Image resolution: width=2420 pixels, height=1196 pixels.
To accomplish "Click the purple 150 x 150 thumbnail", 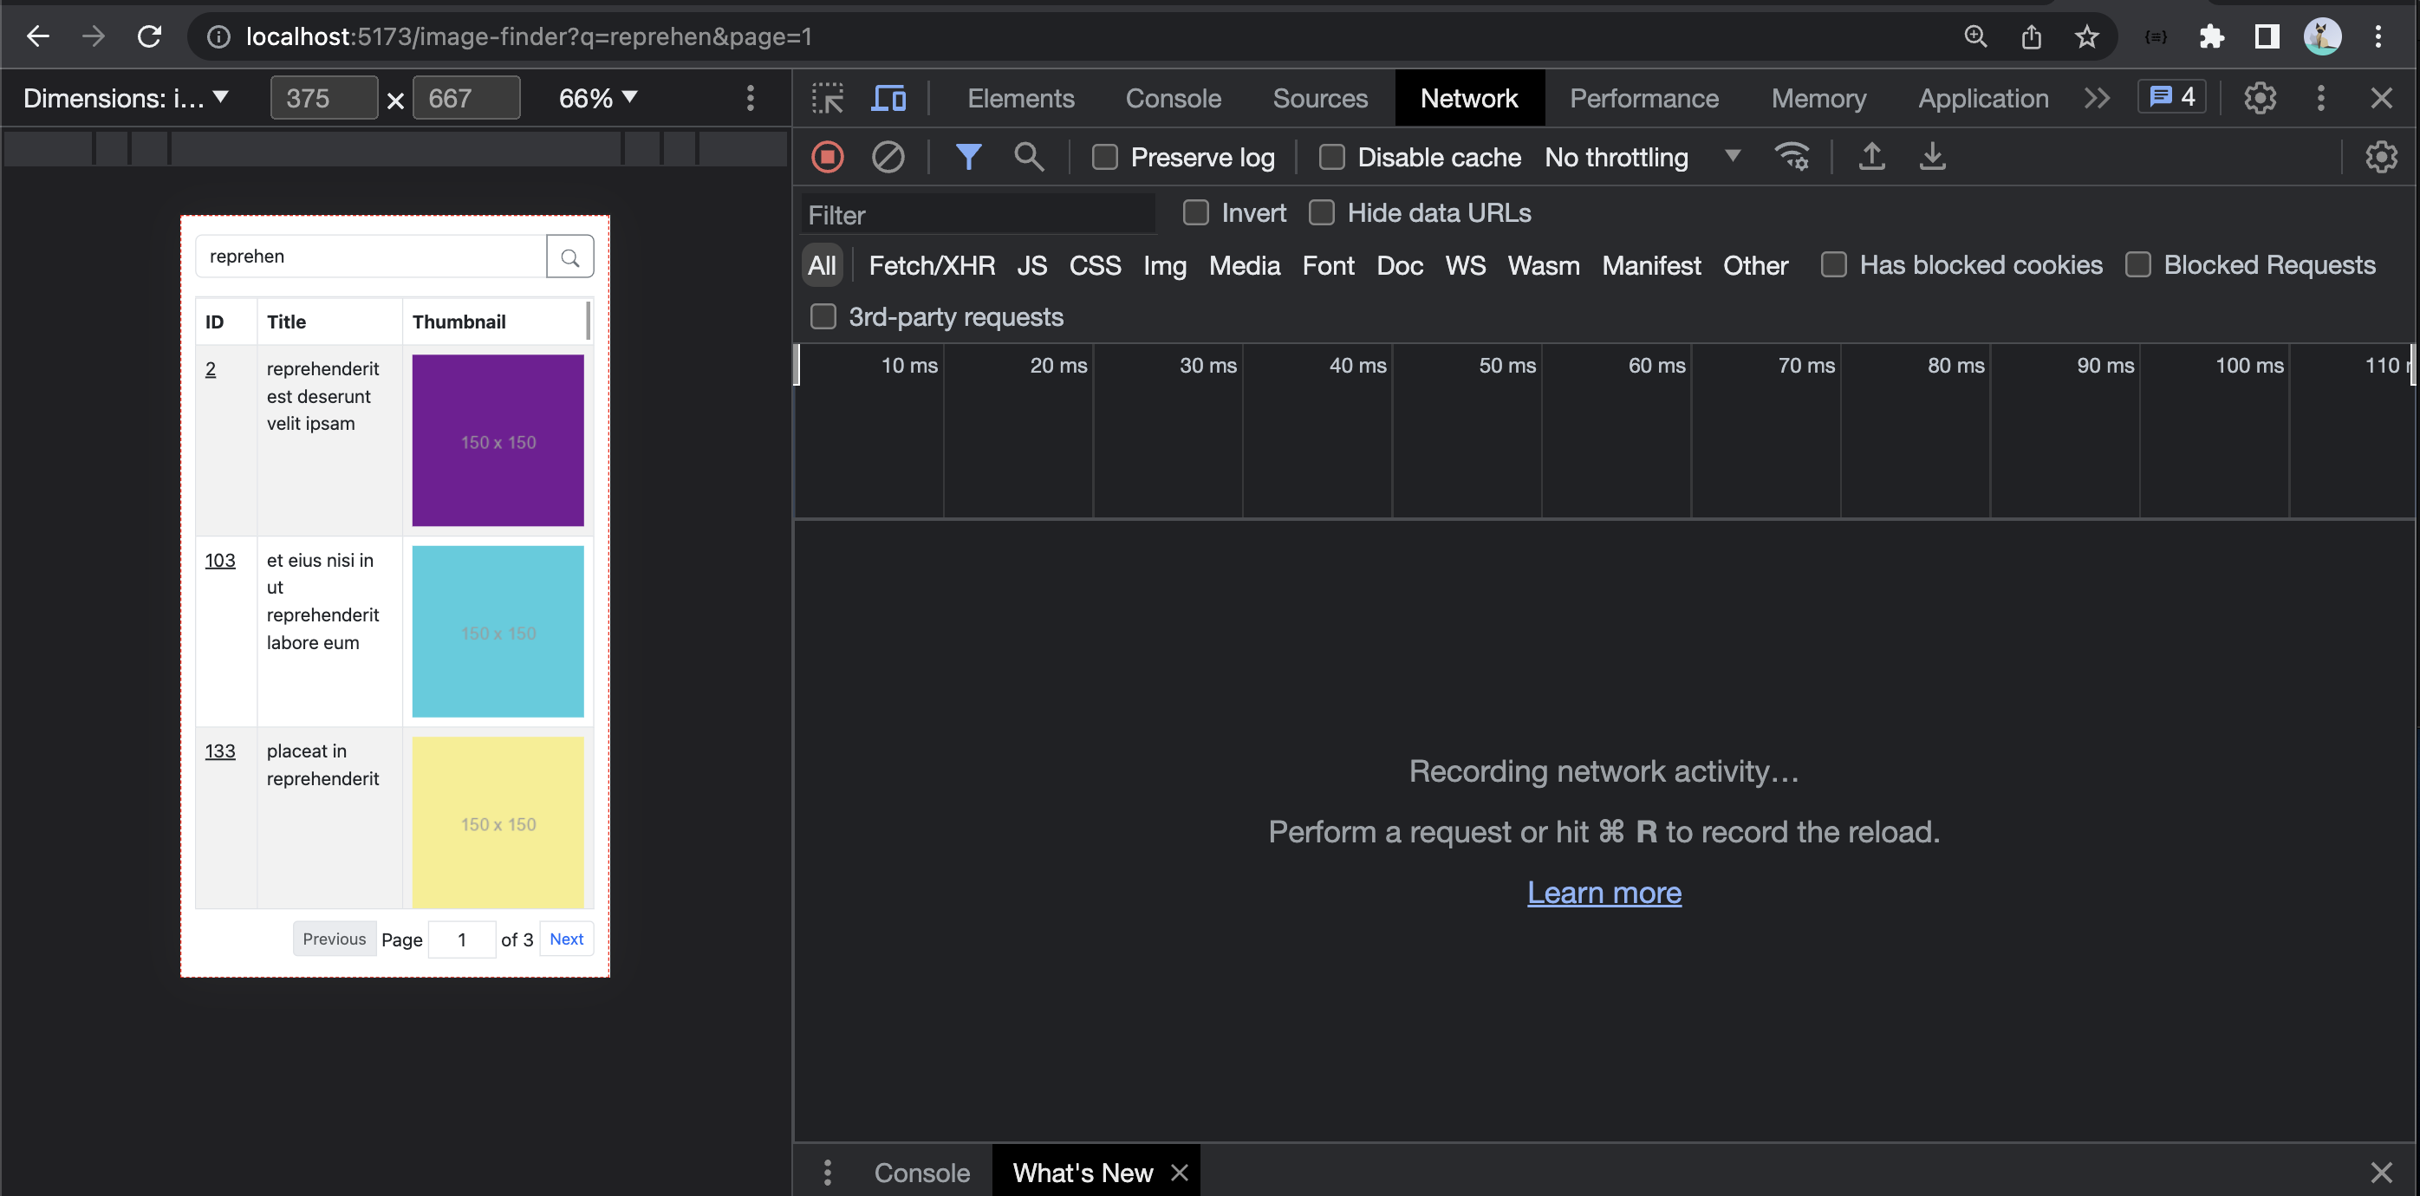I will point(498,440).
